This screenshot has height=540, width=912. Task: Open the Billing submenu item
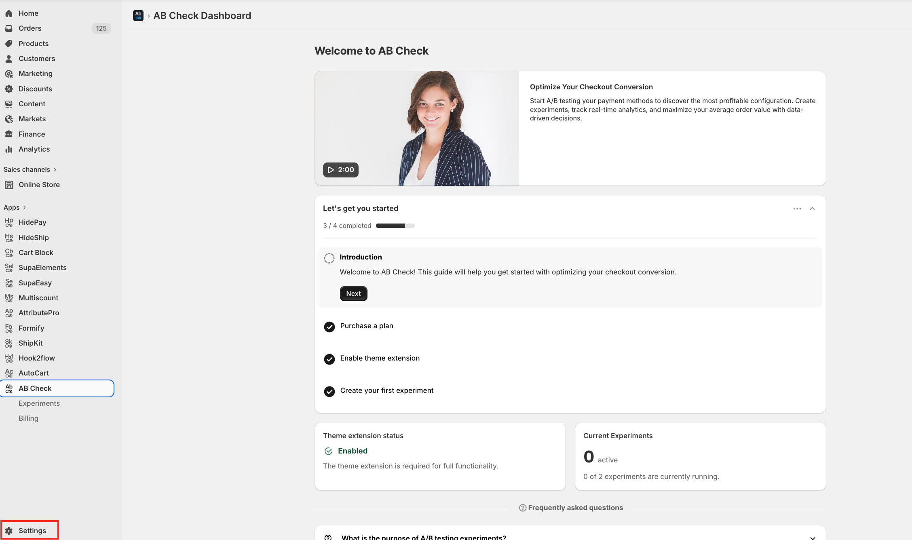tap(28, 418)
